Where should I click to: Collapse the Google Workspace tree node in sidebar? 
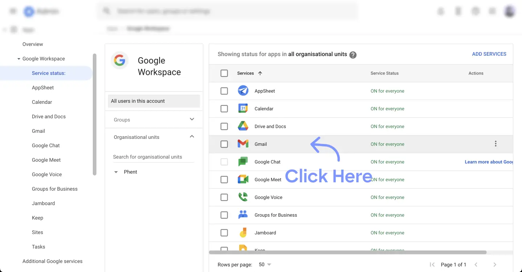pyautogui.click(x=19, y=59)
